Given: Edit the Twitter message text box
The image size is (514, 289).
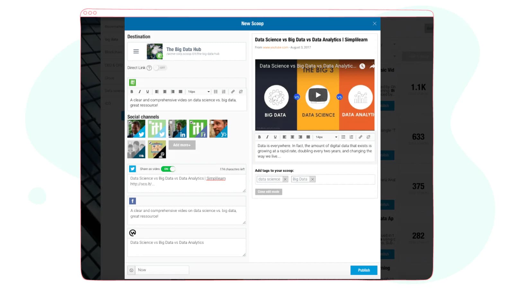Looking at the screenshot, I should tap(187, 183).
